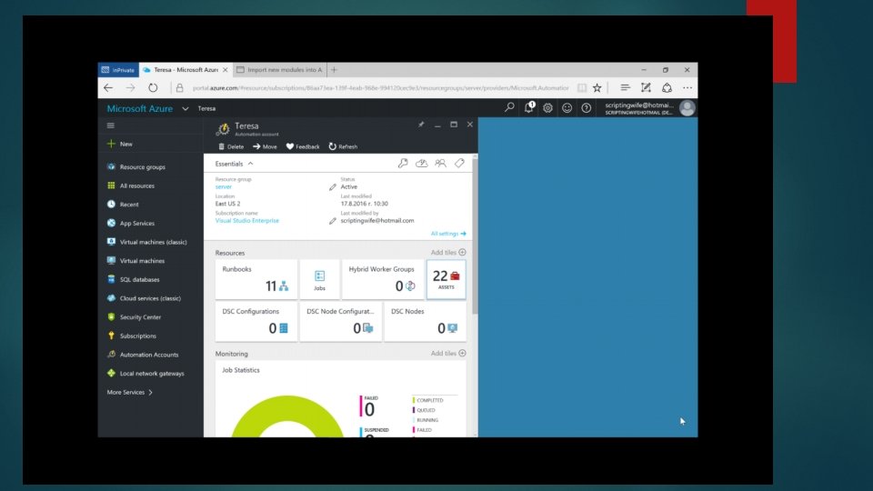The width and height of the screenshot is (873, 491).
Task: Switch to Teresa - Microsoft Azure tab
Action: [x=186, y=70]
